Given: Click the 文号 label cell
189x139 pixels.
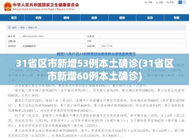Looking at the screenshot, I should (93, 41).
